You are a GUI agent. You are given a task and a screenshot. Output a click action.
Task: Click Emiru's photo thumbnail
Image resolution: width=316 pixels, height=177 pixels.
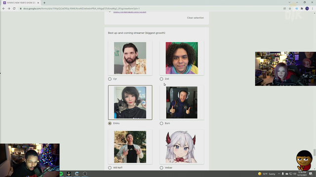point(130,103)
